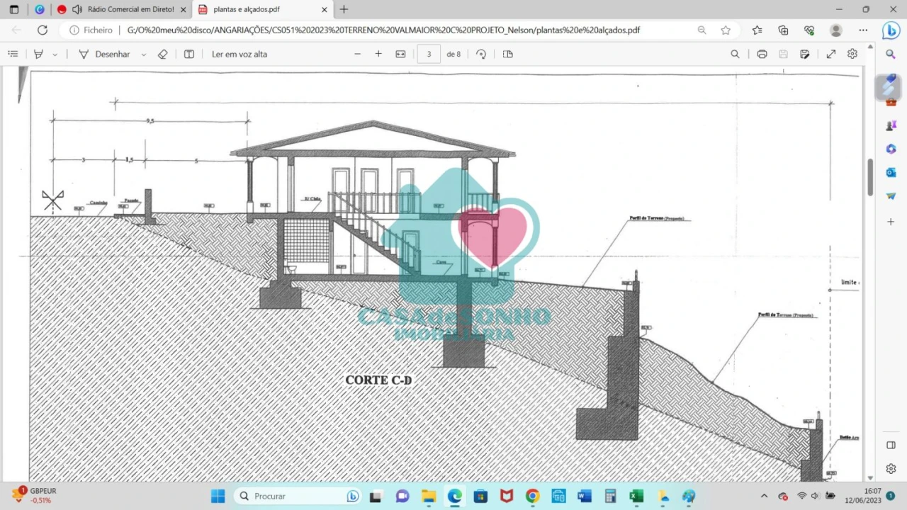
Task: Open PDF viewer settings gear
Action: (x=852, y=54)
